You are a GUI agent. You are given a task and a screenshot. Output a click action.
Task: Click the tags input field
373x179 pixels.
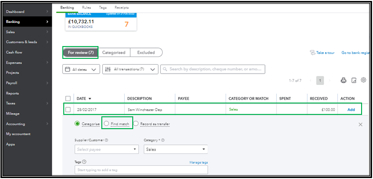pos(141,170)
